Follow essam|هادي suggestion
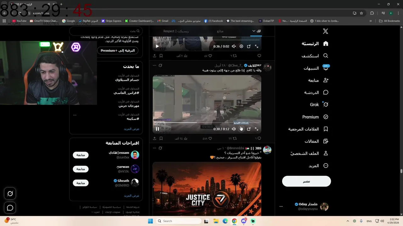This screenshot has height=226, width=403. click(81, 155)
